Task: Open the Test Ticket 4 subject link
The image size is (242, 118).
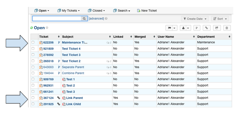Action: click(71, 49)
